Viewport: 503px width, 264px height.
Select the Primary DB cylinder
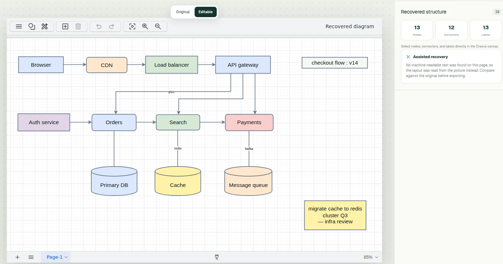(114, 181)
